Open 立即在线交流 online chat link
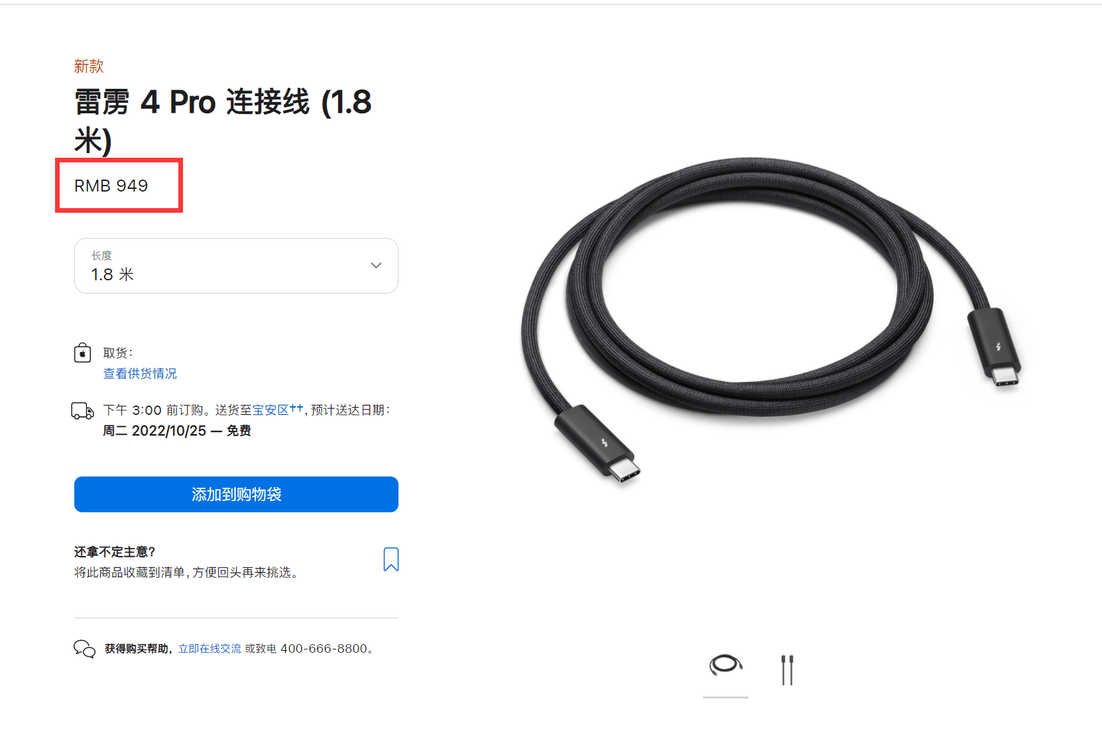 click(210, 649)
